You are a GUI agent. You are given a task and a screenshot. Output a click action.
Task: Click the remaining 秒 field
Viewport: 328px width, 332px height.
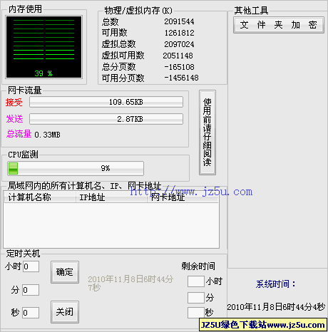[196, 313]
